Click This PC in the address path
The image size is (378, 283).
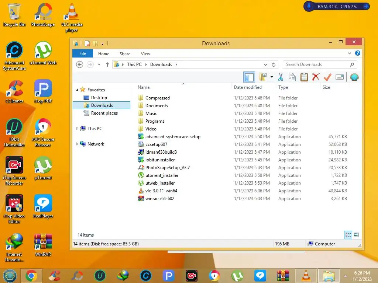click(134, 64)
